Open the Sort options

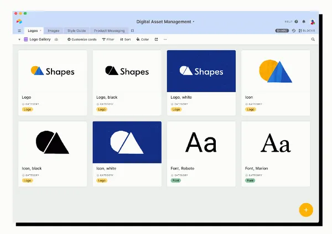point(126,39)
